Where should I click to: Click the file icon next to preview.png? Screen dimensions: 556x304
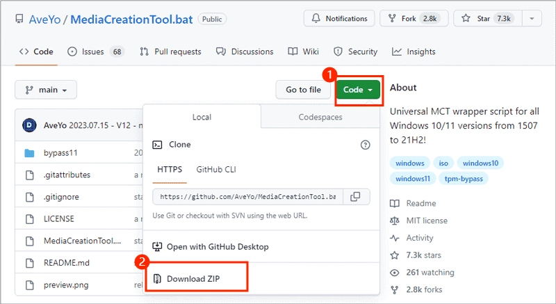pyautogui.click(x=30, y=285)
